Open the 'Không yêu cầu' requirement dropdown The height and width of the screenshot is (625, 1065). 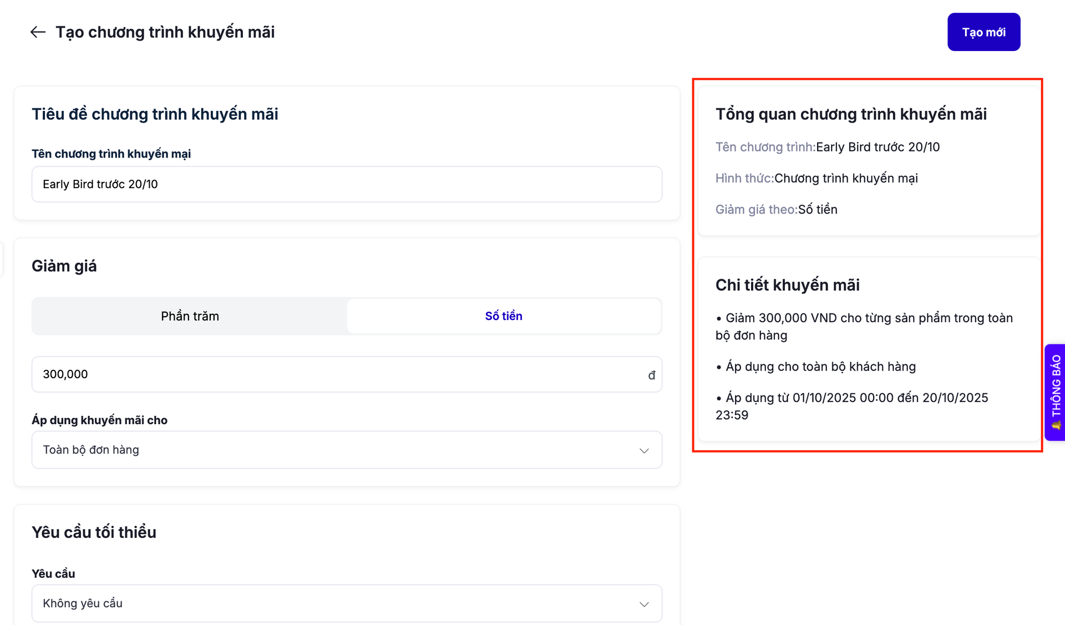(x=347, y=603)
